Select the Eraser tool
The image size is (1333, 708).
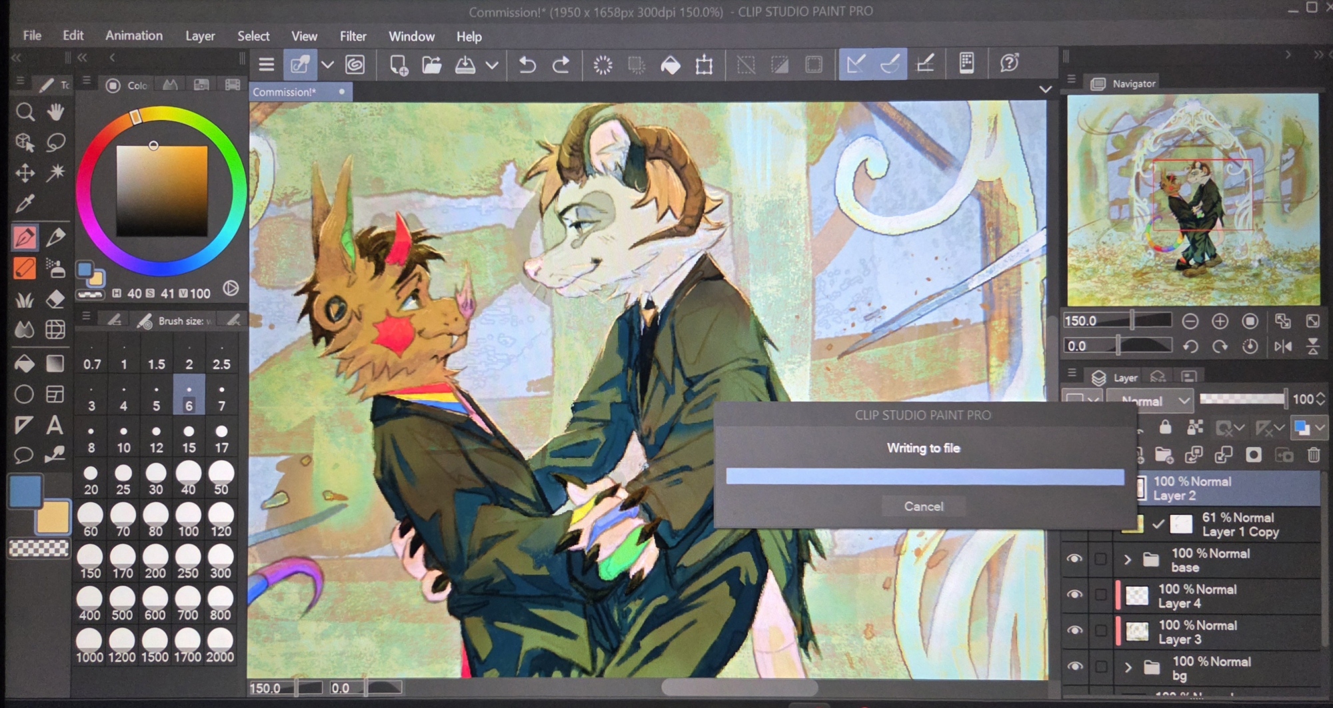coord(55,300)
